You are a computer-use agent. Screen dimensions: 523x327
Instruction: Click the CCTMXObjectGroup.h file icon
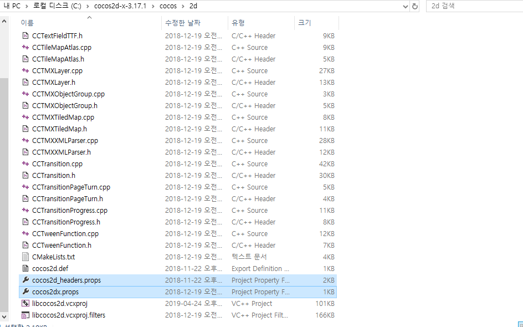click(25, 106)
